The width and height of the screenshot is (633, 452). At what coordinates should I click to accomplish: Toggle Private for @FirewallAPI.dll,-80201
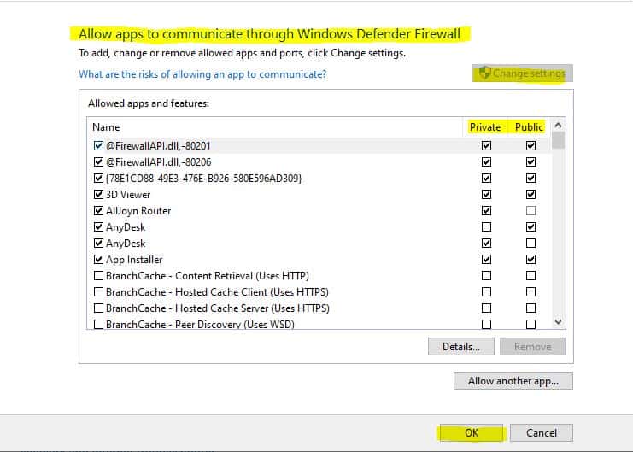(x=486, y=145)
